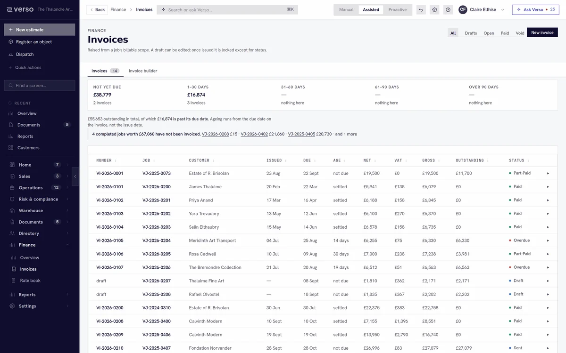Expand Directory section in sidebar

point(40,233)
